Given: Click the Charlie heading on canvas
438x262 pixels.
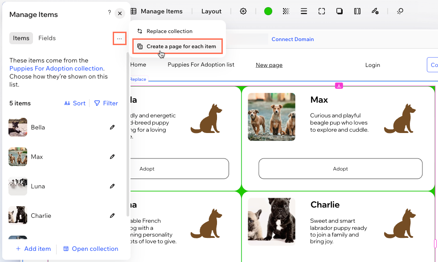Looking at the screenshot, I should [325, 204].
